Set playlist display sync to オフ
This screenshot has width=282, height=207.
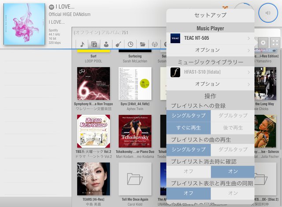189,193
